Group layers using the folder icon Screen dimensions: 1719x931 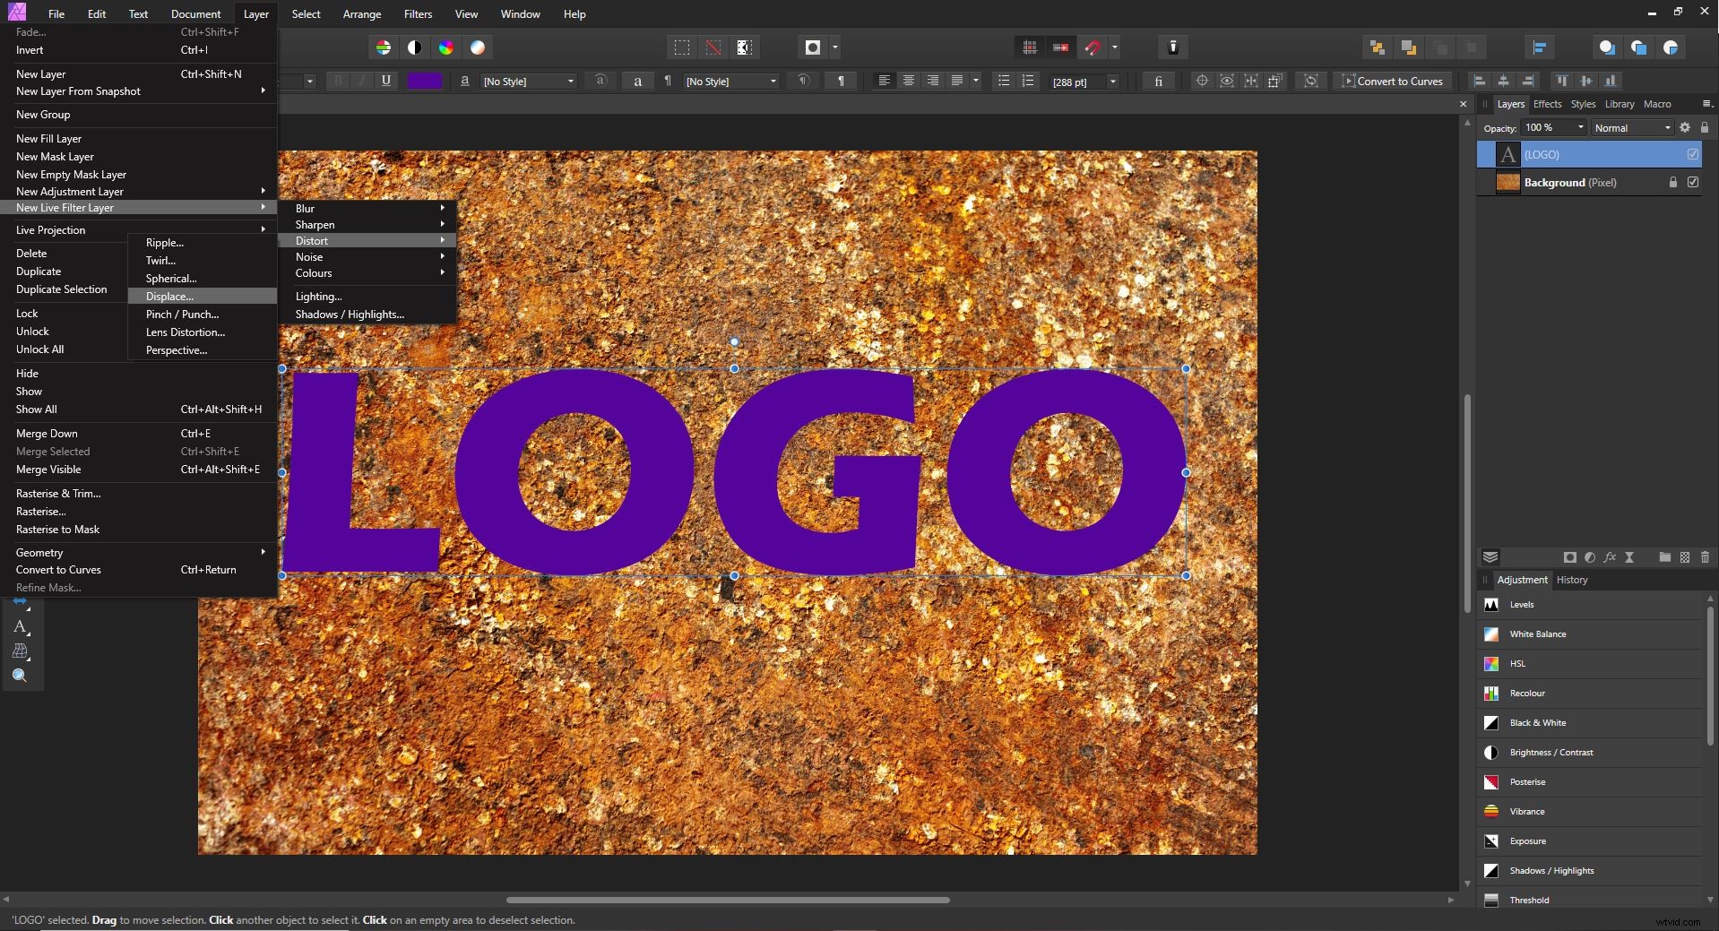click(1663, 557)
